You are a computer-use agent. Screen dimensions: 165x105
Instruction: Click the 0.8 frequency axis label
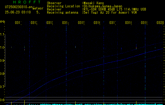tap(2, 73)
